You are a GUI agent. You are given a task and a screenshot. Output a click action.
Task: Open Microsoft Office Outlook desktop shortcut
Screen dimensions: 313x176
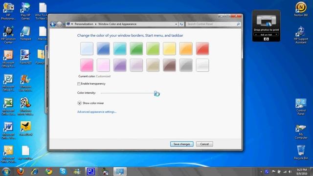[8, 154]
